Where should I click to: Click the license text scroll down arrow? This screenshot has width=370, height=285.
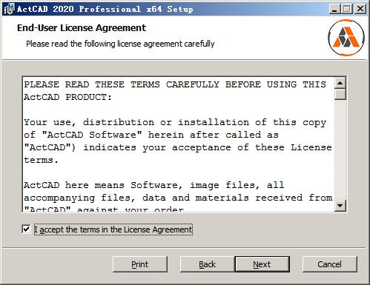pos(340,206)
